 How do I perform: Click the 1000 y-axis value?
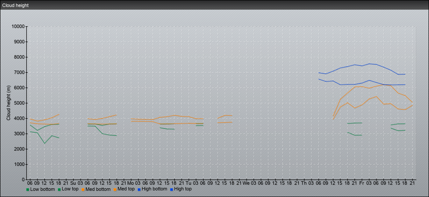pos(19,164)
